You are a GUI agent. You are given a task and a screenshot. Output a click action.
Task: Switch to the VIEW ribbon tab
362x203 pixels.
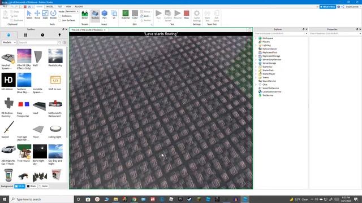tap(68, 7)
